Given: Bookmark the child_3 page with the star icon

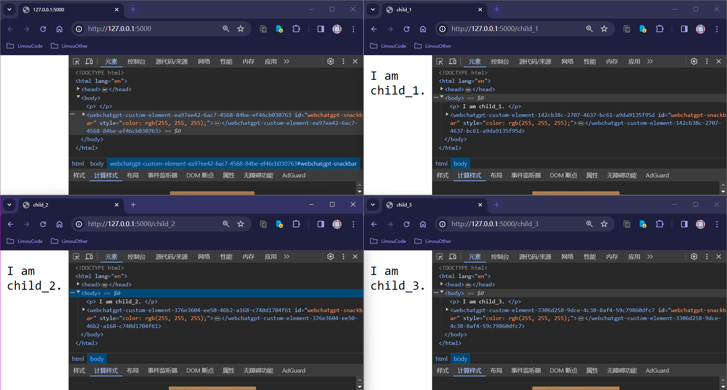Looking at the screenshot, I should pos(604,224).
